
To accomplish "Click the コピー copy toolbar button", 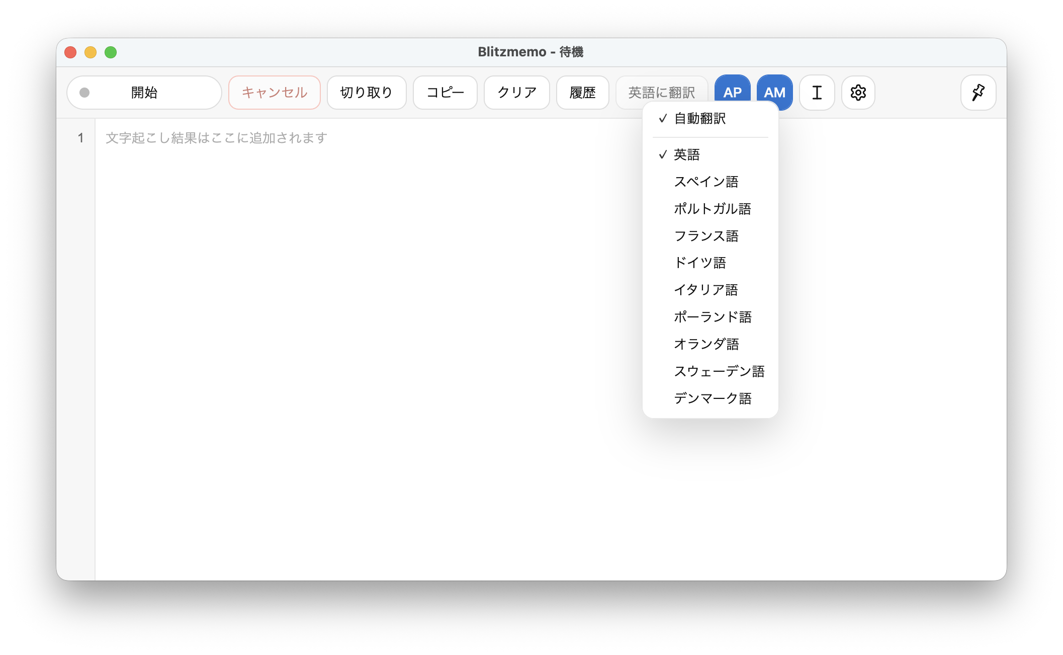I will coord(445,92).
